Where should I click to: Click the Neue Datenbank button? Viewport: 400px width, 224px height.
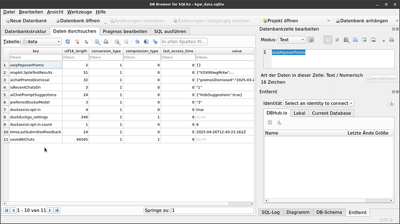(x=26, y=21)
